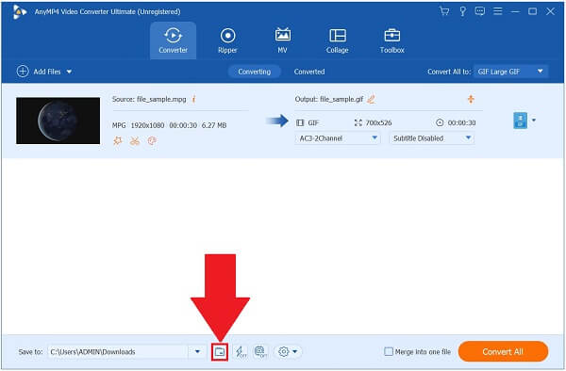The height and width of the screenshot is (371, 566).
Task: Open the gear settings dropdown
Action: tap(288, 351)
